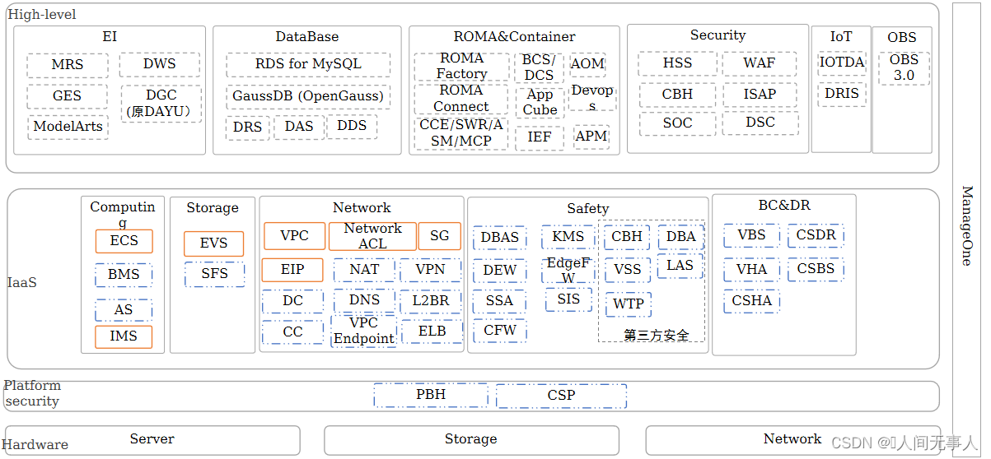Select the EVS storage box
This screenshot has height=459, width=991.
pyautogui.click(x=214, y=243)
